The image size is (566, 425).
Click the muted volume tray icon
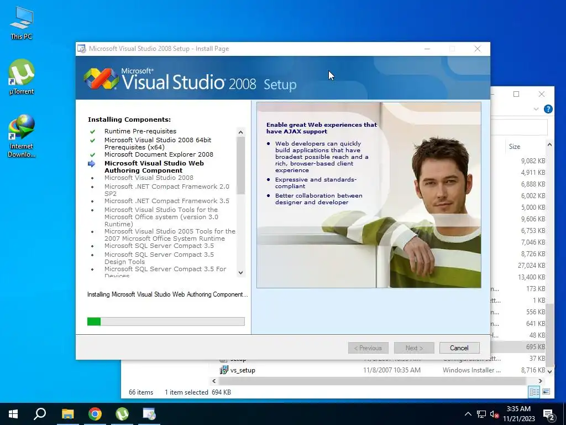pyautogui.click(x=494, y=414)
